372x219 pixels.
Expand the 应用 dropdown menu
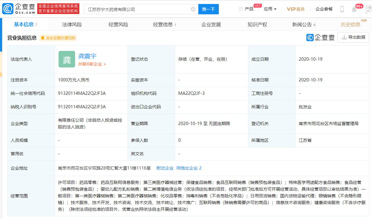point(270,9)
